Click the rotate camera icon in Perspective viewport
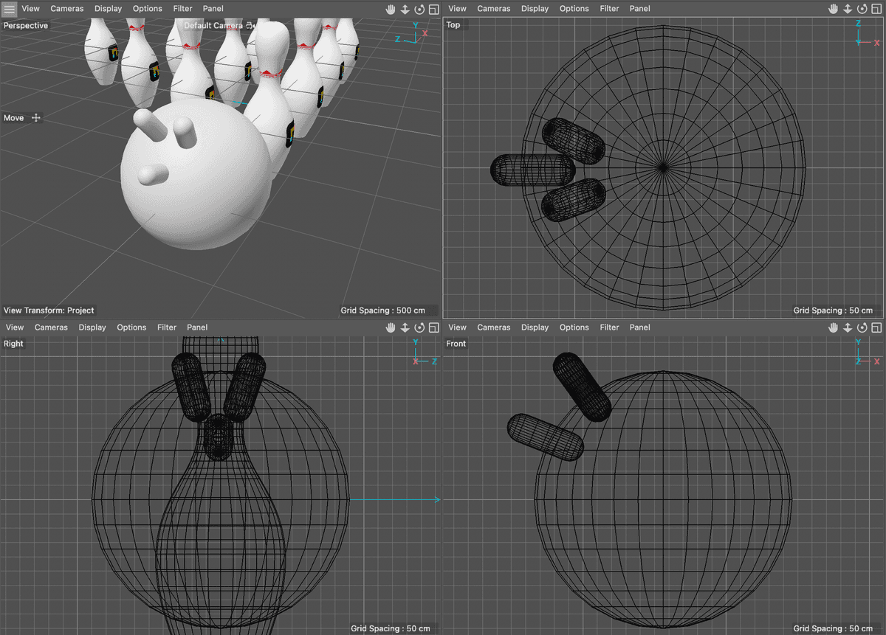The width and height of the screenshot is (886, 635). pos(419,9)
